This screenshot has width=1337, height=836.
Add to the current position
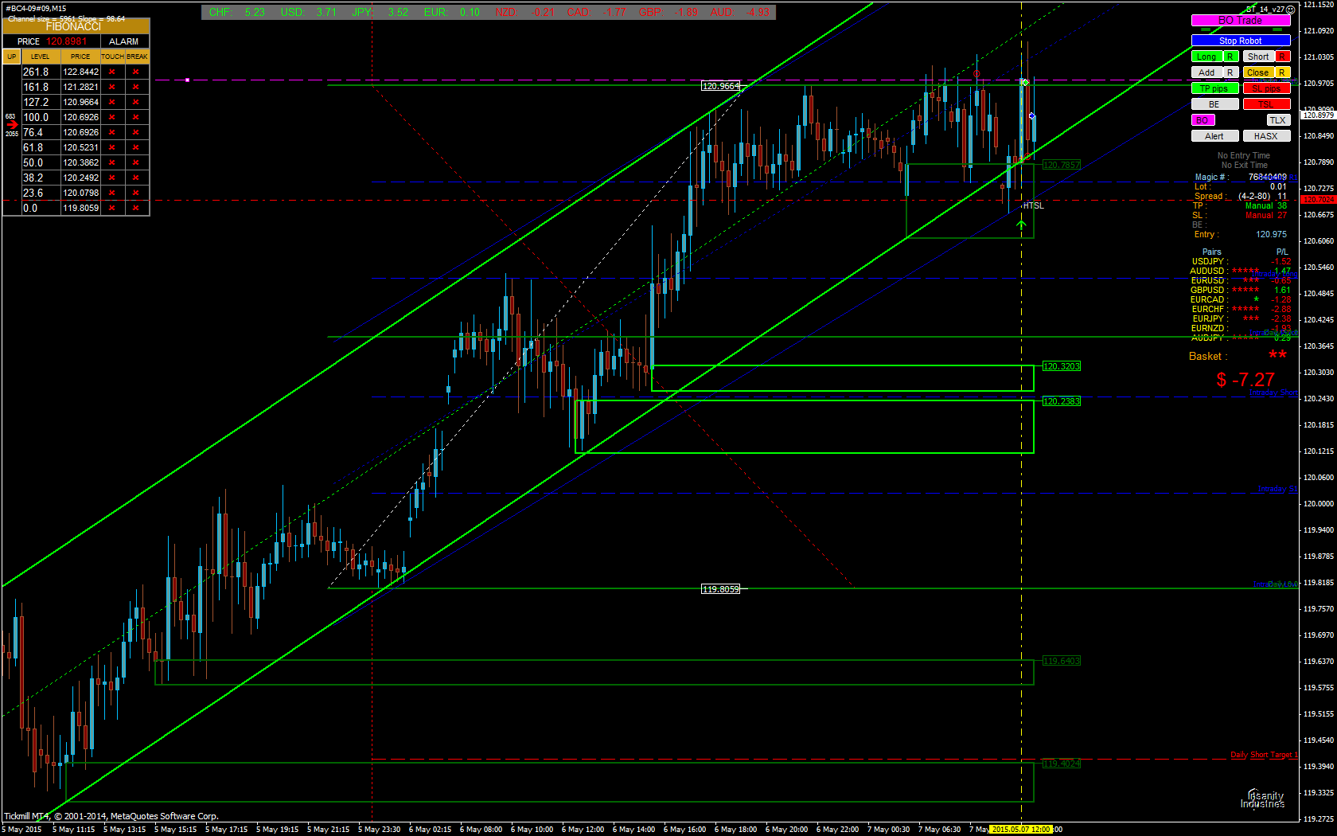[x=1206, y=72]
